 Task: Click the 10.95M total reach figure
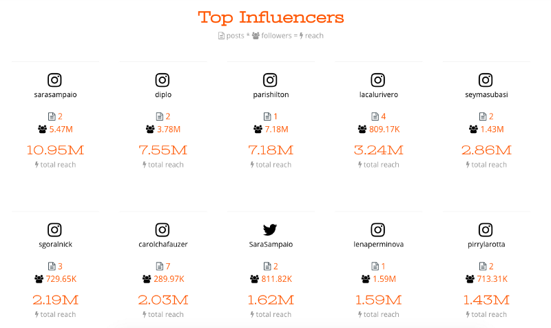point(56,150)
